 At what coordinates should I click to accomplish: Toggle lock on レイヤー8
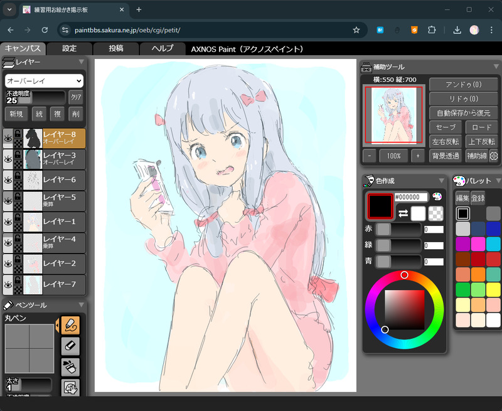pyautogui.click(x=18, y=133)
